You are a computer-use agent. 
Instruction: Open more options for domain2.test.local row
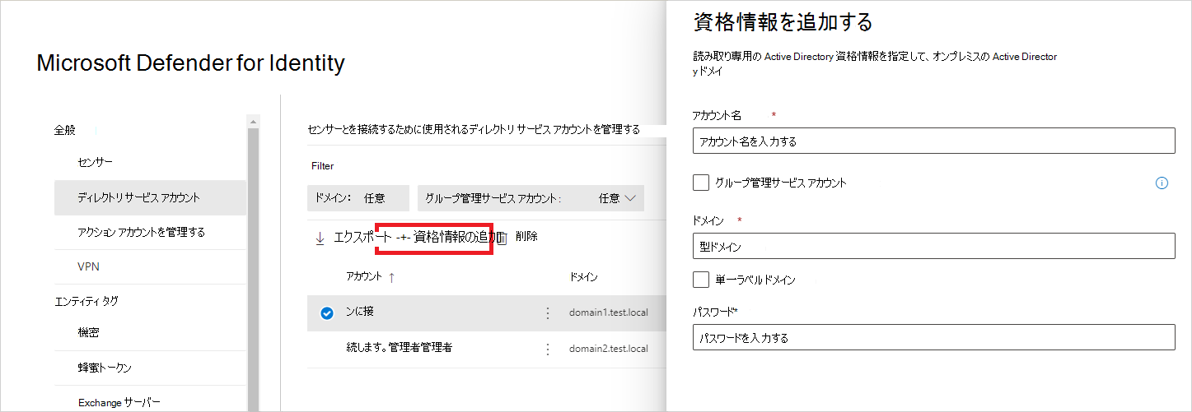547,349
